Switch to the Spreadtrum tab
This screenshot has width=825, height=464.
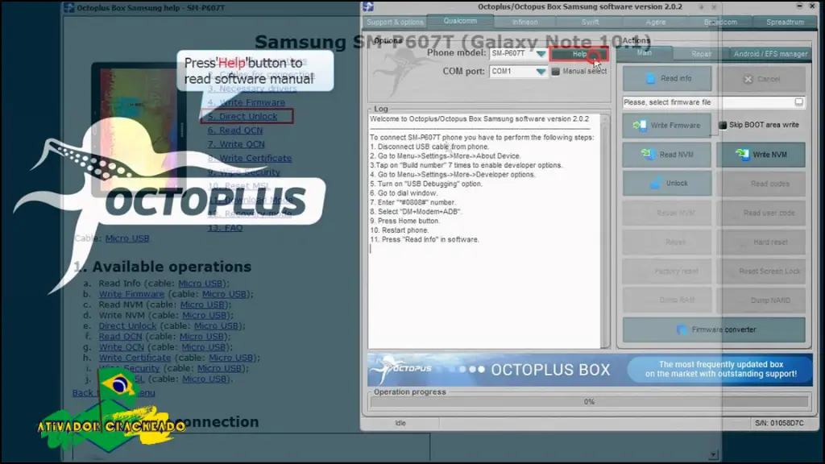pos(785,22)
